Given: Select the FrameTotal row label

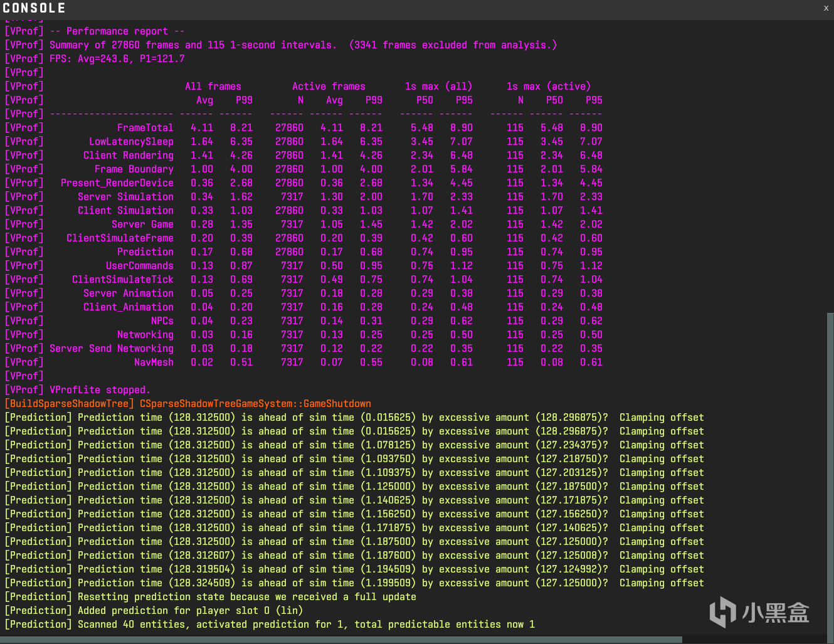Looking at the screenshot, I should point(145,128).
